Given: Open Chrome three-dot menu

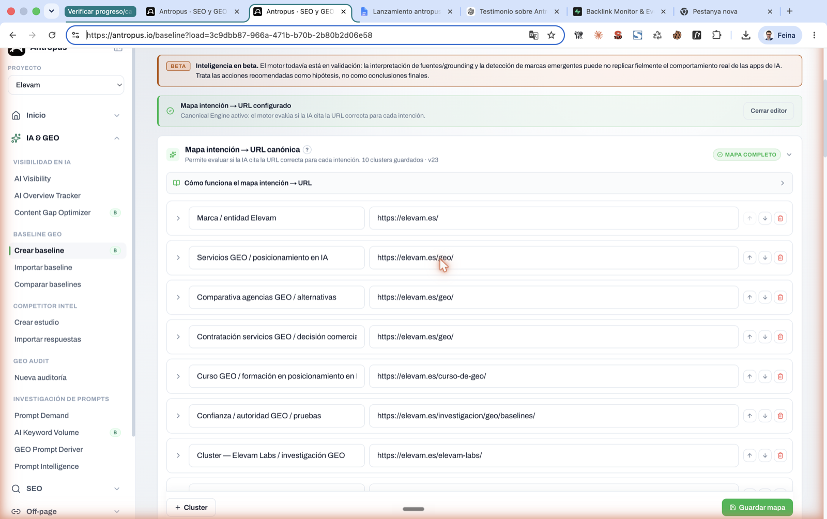Looking at the screenshot, I should (814, 35).
